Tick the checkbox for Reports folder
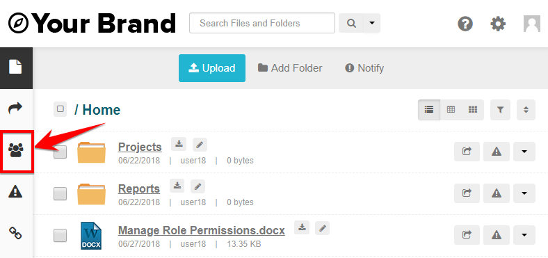 tap(60, 194)
